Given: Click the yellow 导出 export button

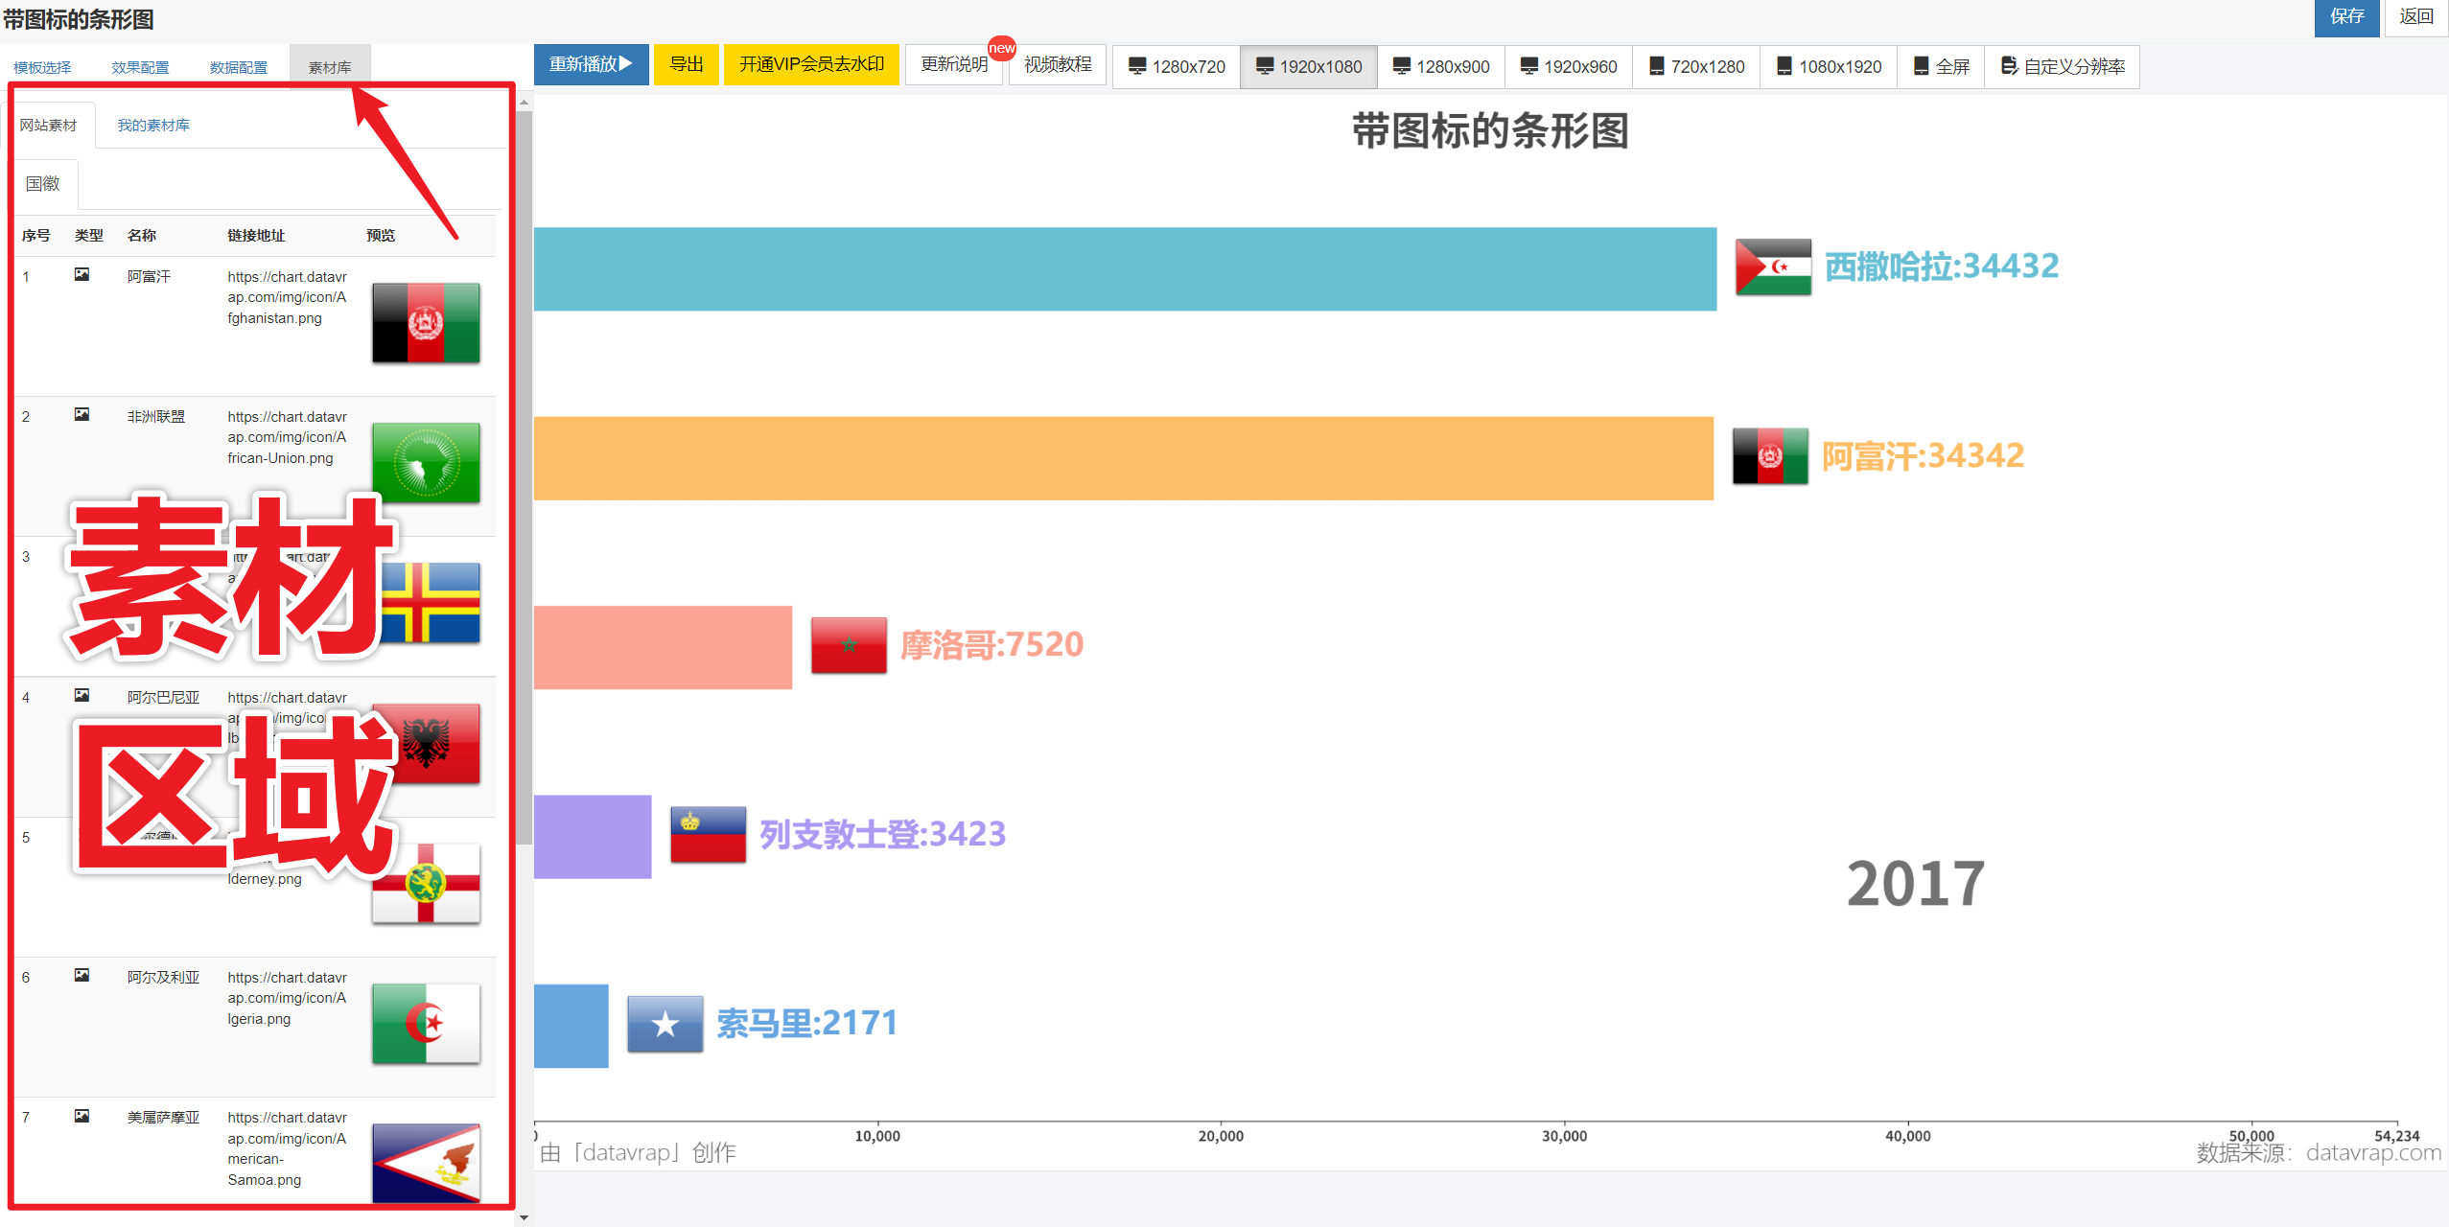Looking at the screenshot, I should (x=686, y=64).
